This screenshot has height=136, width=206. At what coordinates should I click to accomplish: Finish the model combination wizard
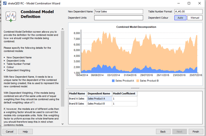tap(196, 132)
